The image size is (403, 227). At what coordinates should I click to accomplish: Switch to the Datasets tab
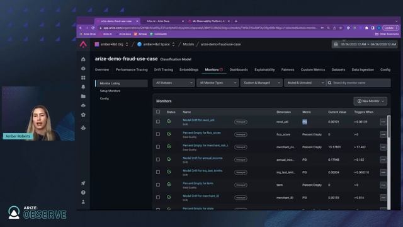click(x=338, y=70)
